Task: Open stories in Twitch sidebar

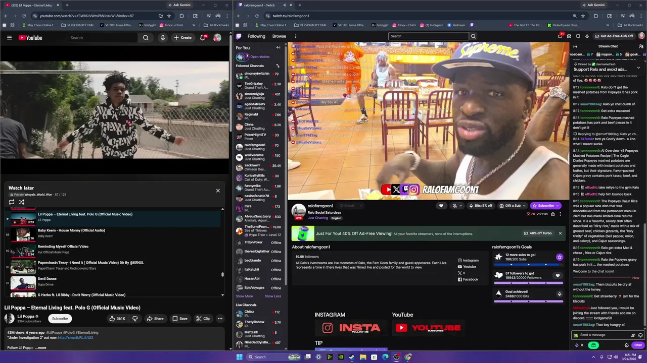Action: click(260, 56)
